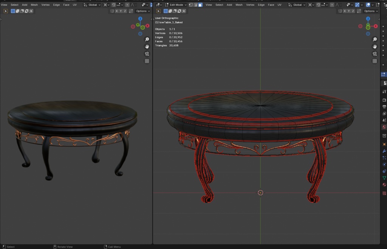Open the Modifiers wrench properties tab
The width and height of the screenshot is (387, 249).
pyautogui.click(x=384, y=151)
